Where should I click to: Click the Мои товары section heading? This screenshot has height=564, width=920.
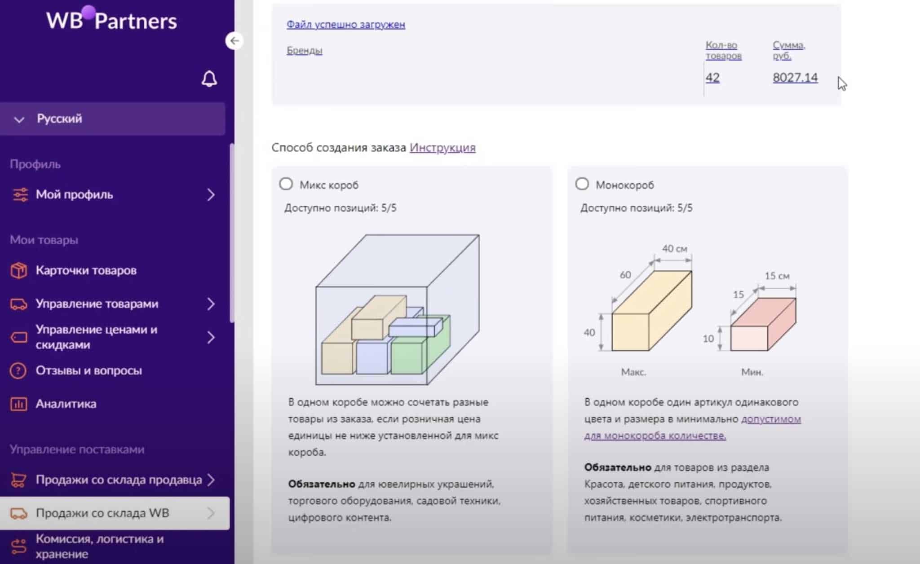44,240
